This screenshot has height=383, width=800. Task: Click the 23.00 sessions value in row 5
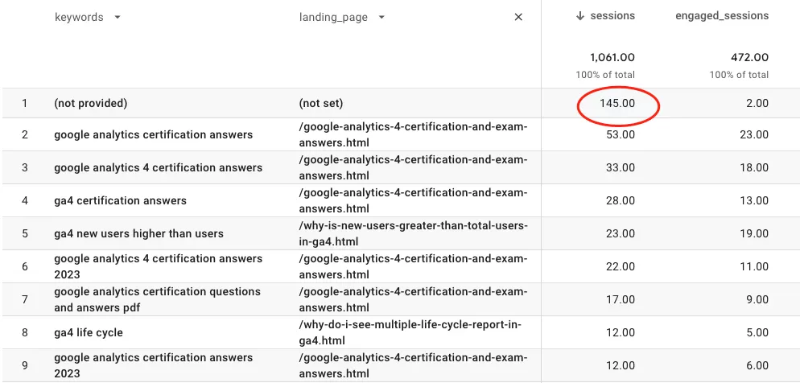tap(621, 233)
